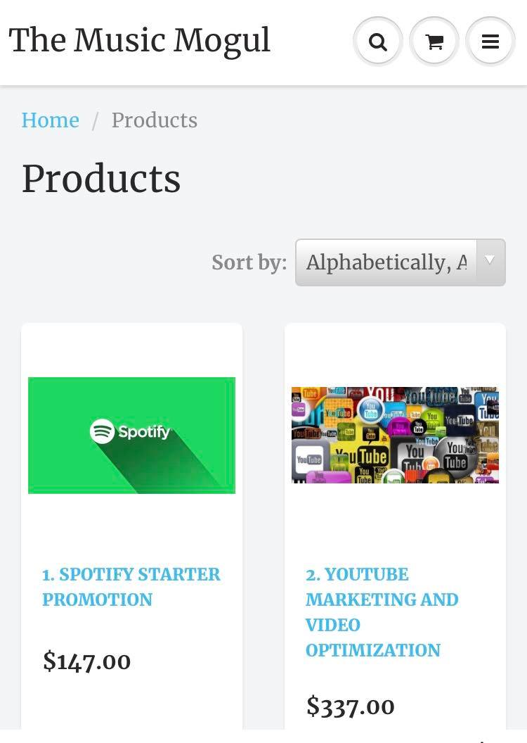Select the Products breadcrumb item
Image resolution: width=527 pixels, height=743 pixels.
154,120
